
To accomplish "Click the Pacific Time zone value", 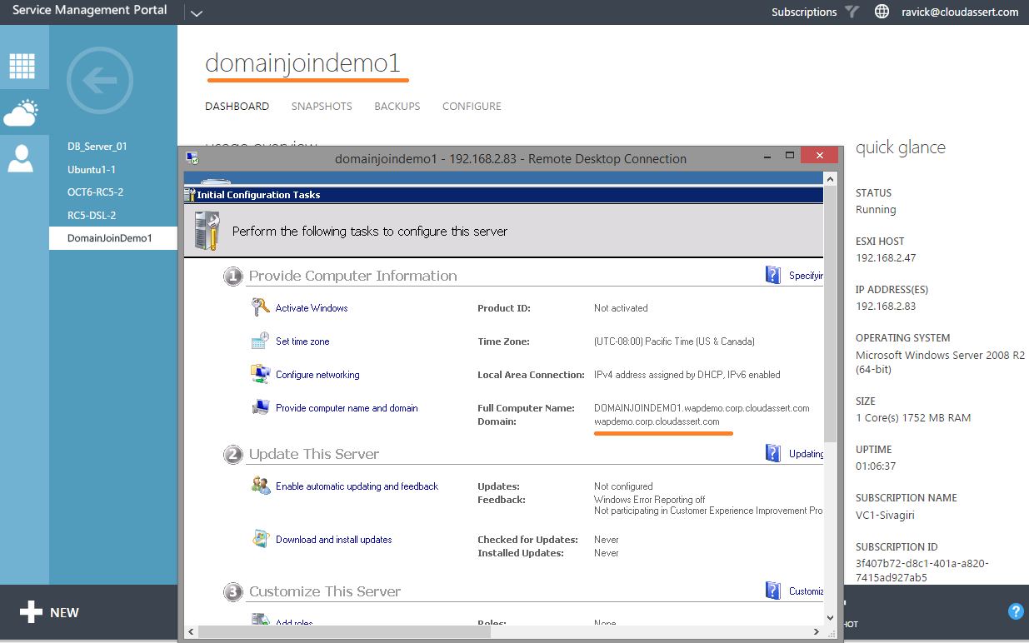I will pos(674,341).
